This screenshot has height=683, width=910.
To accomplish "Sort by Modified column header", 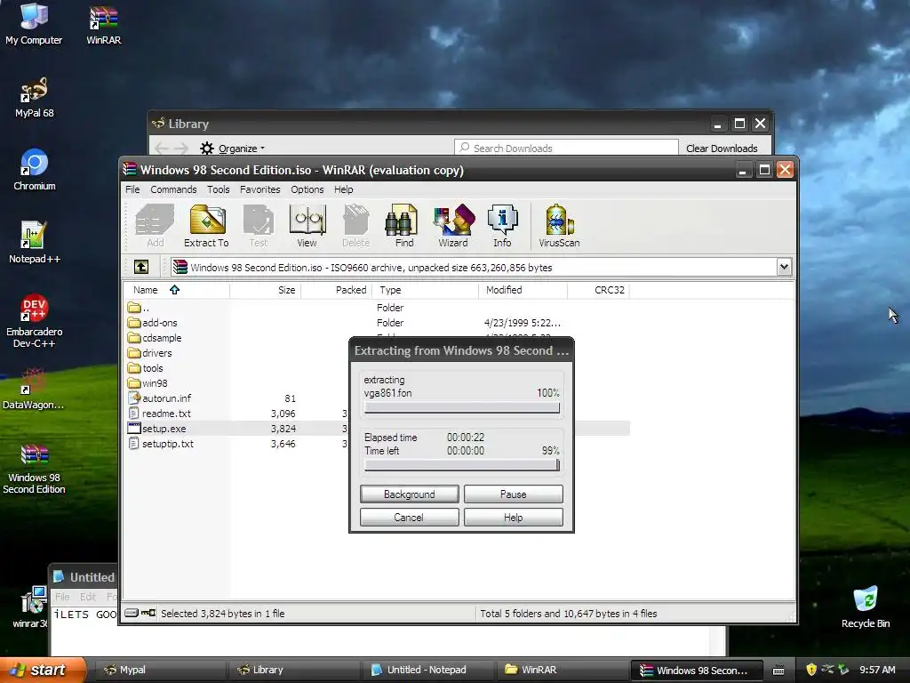I will tap(523, 290).
